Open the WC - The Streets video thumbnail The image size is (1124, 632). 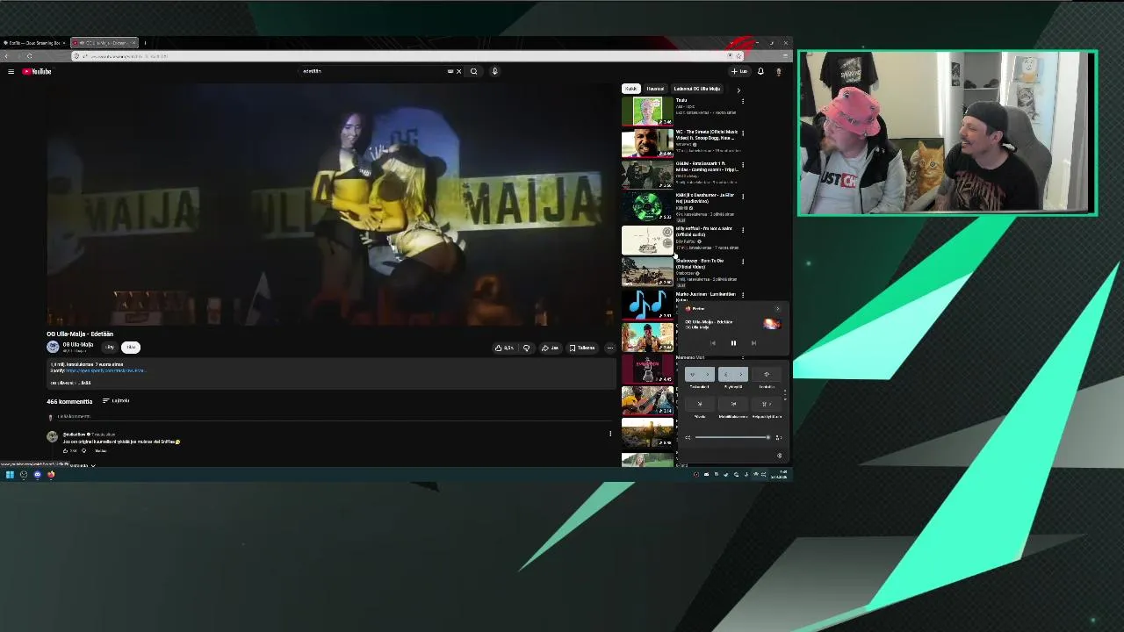647,143
